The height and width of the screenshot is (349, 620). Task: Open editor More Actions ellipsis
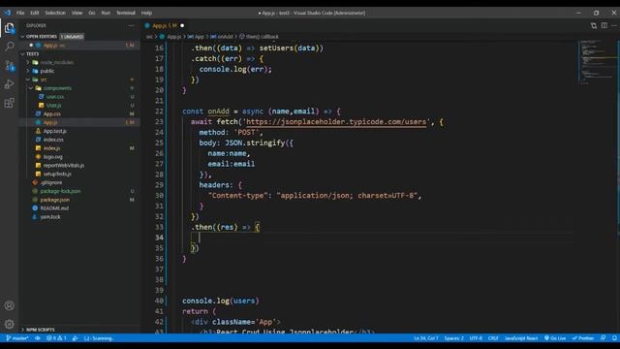tap(614, 25)
